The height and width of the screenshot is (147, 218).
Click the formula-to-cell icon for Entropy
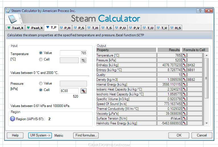tap(184, 70)
